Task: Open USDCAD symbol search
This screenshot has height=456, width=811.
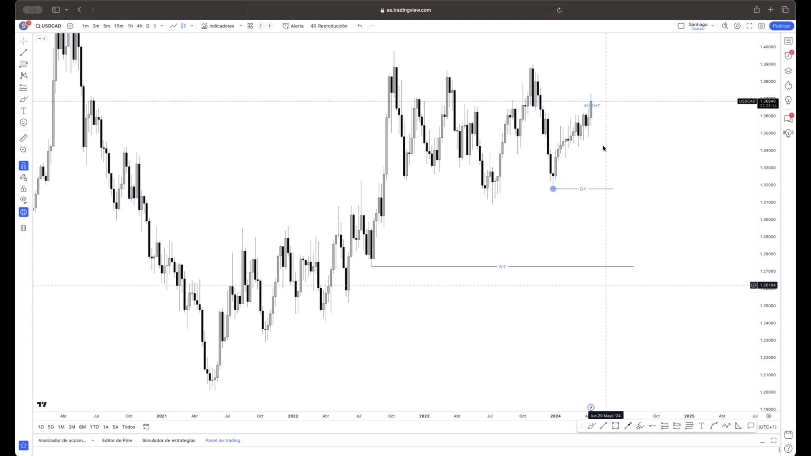Action: 49,26
